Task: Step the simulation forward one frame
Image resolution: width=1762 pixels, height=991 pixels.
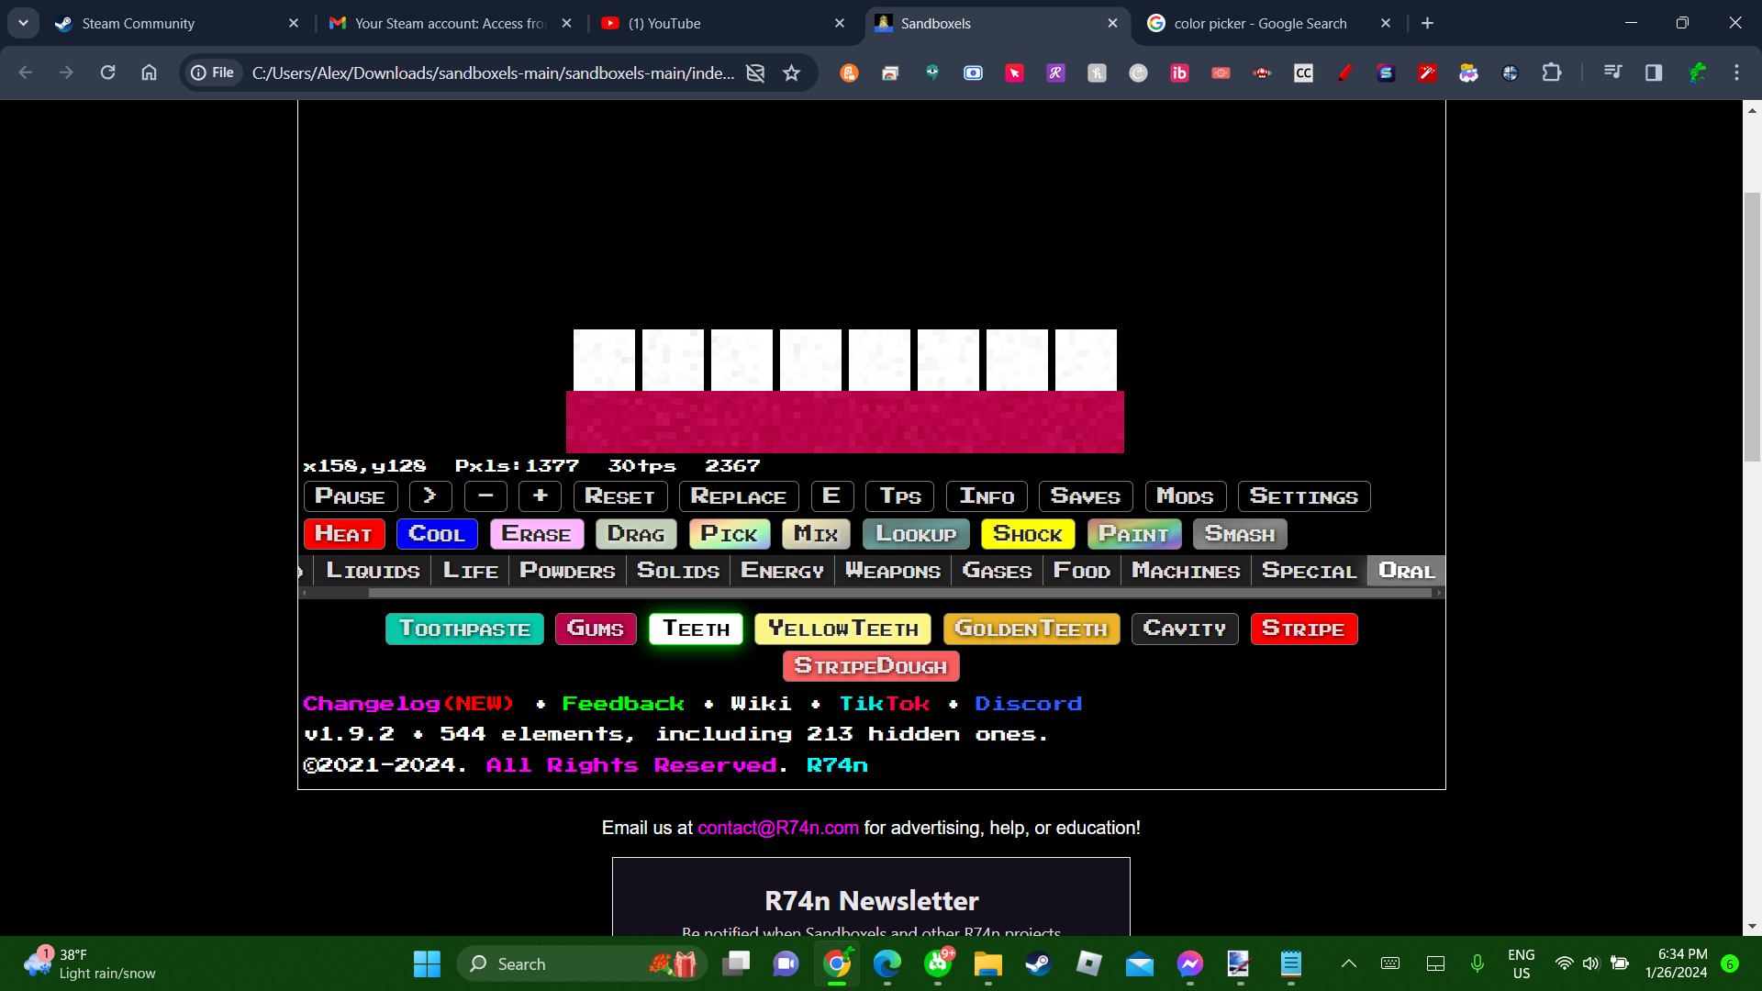Action: [x=429, y=496]
